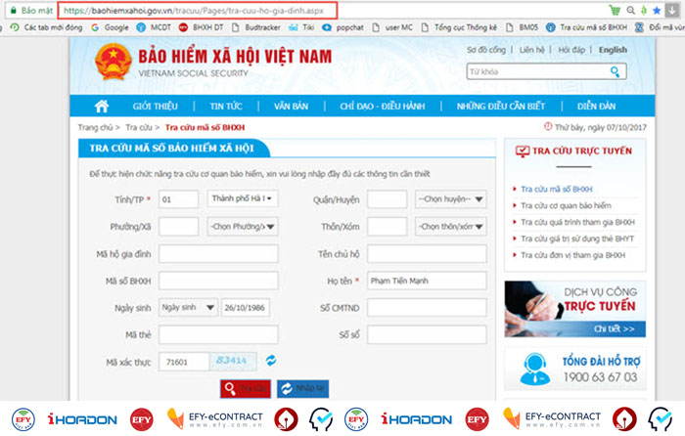Focus the Tỉnh/TP code field
685x436 pixels.
tap(179, 199)
